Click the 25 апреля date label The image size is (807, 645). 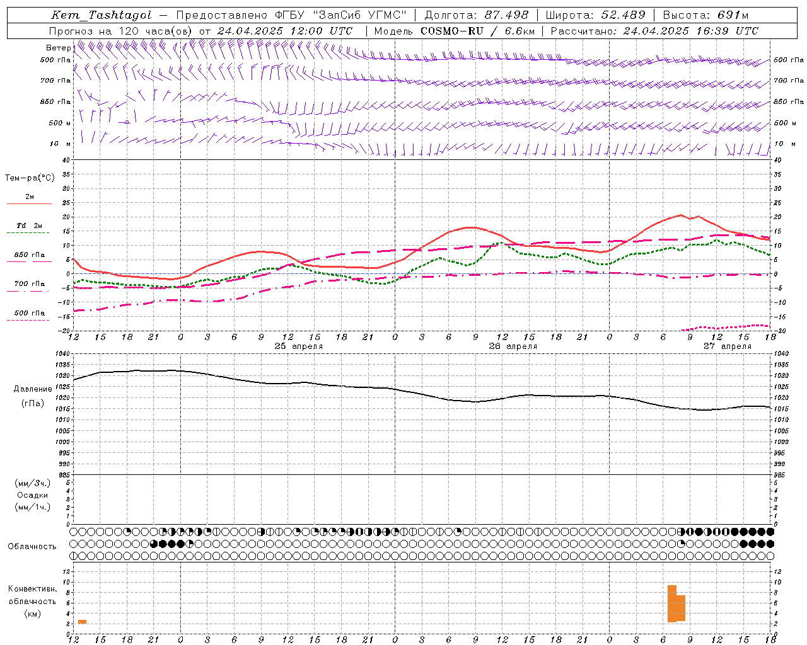[x=299, y=346]
